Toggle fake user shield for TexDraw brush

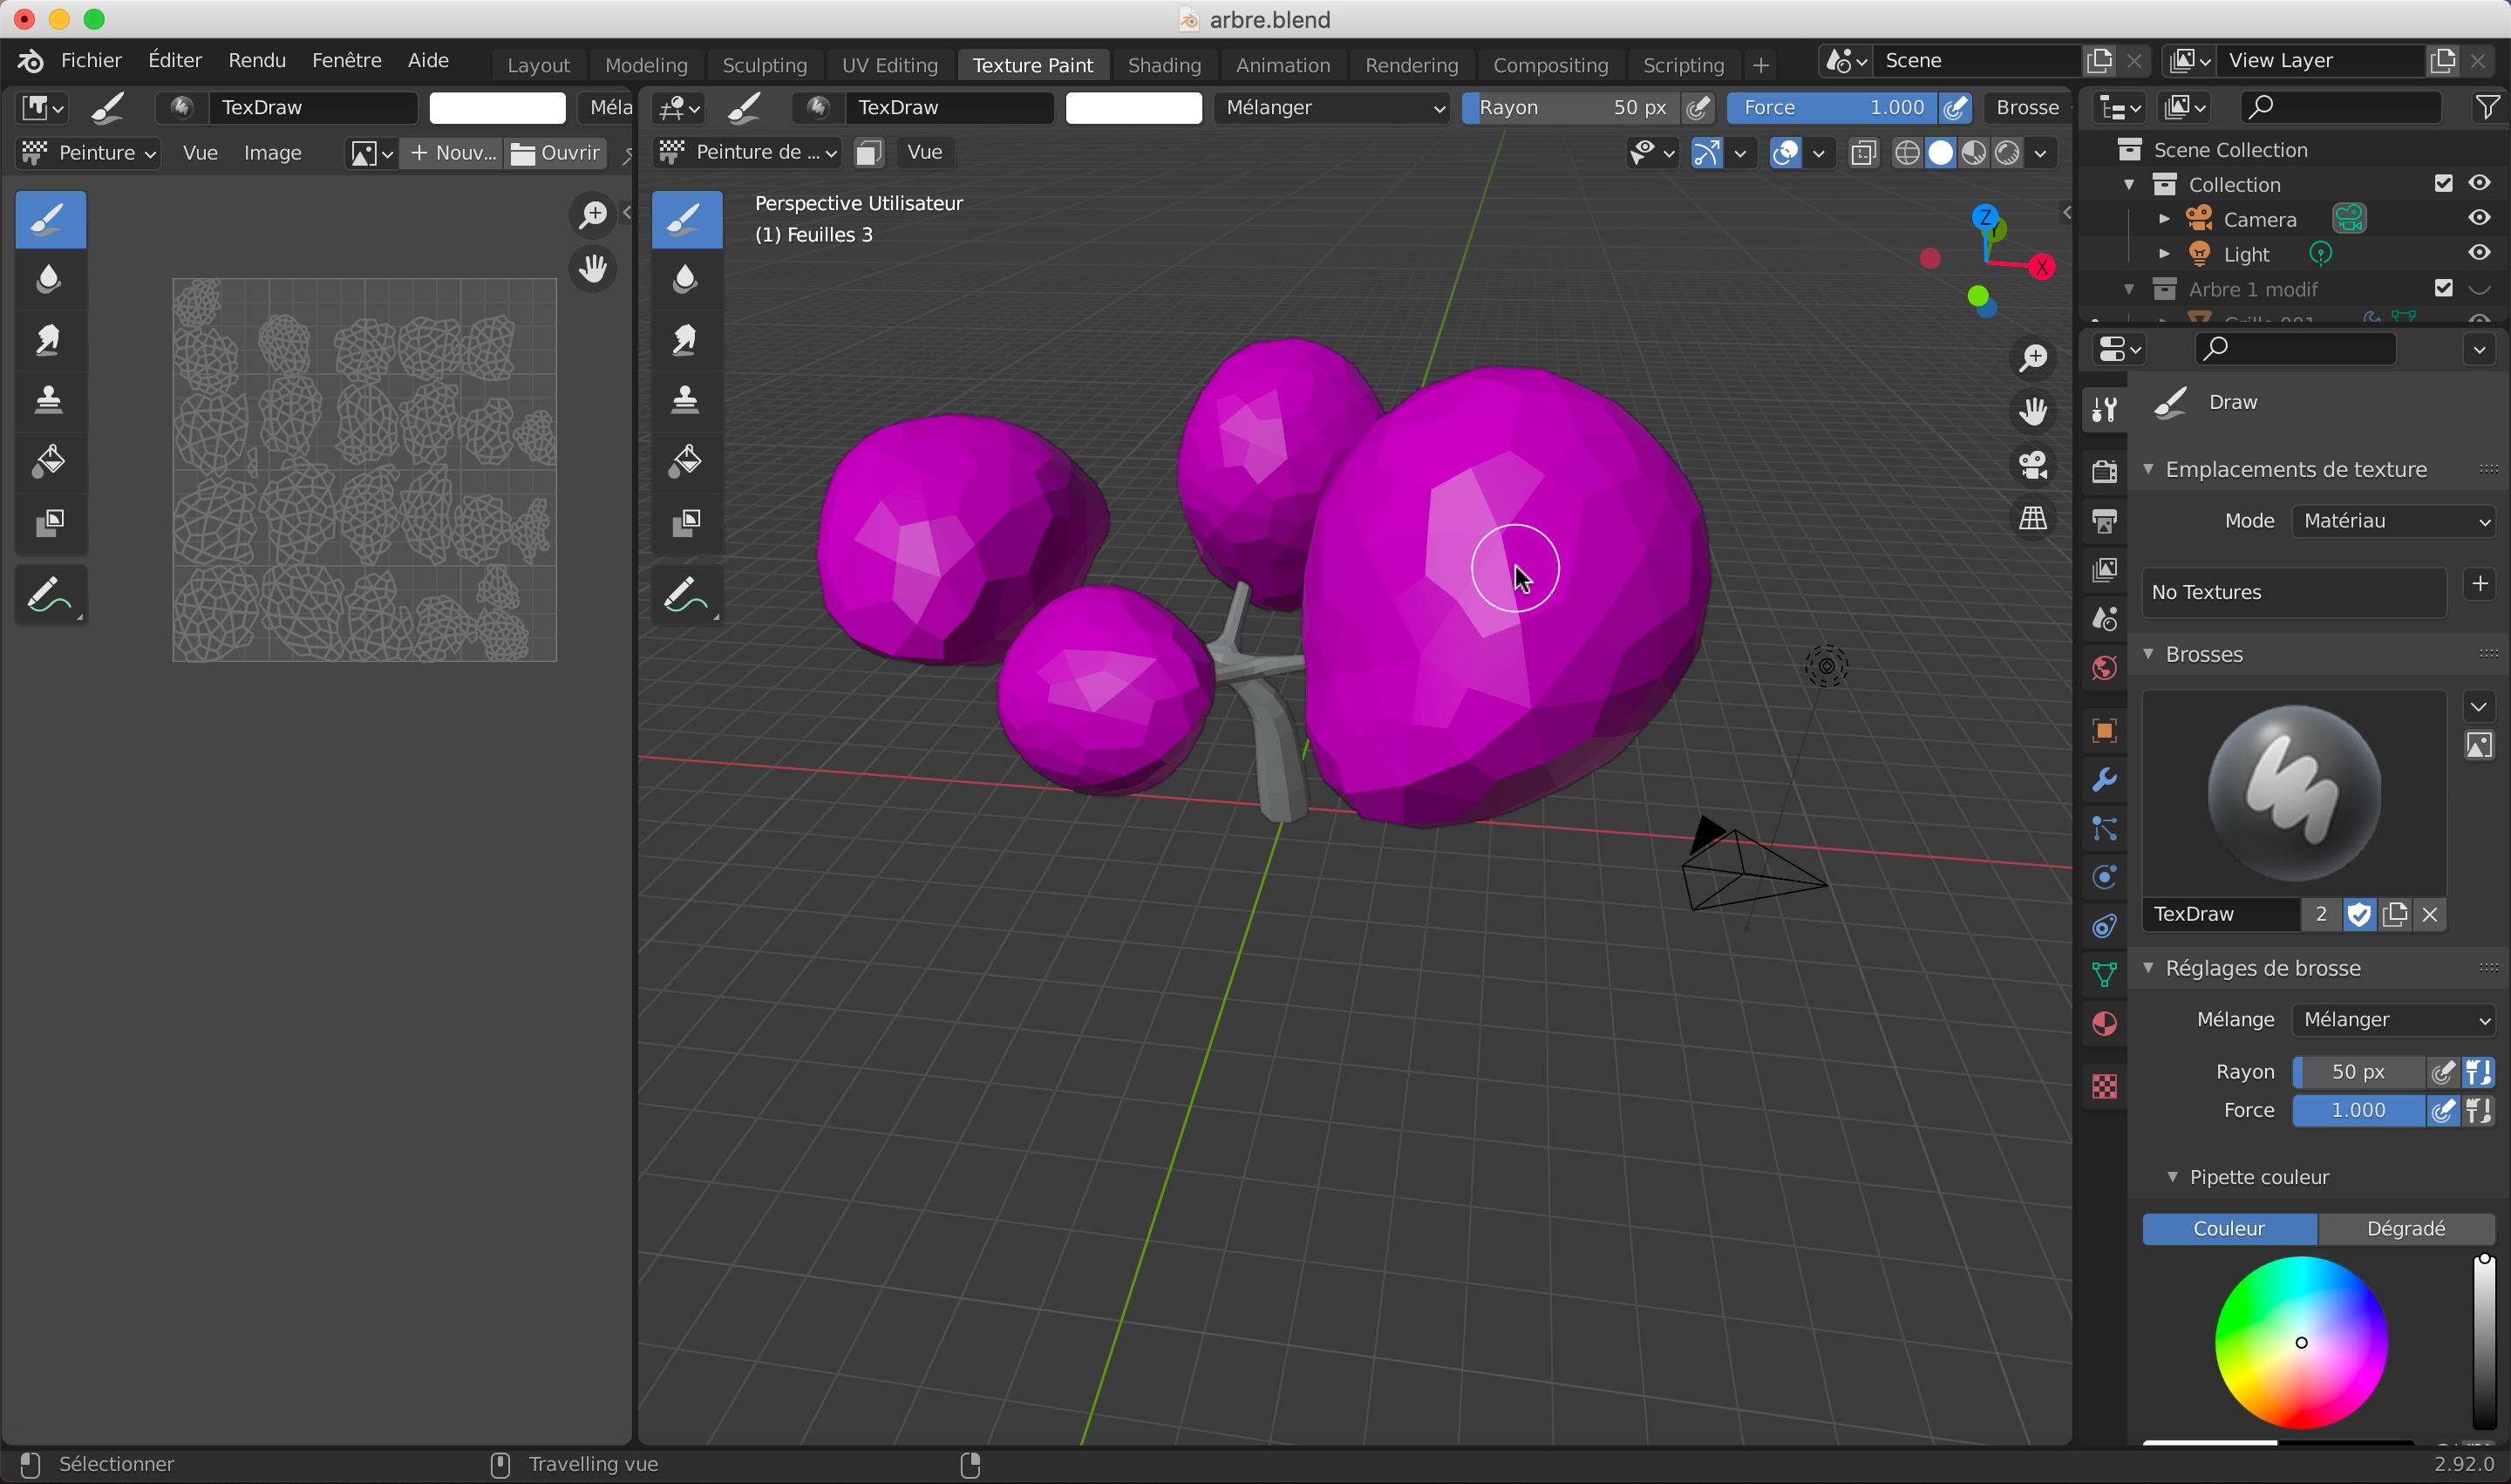coord(2359,914)
